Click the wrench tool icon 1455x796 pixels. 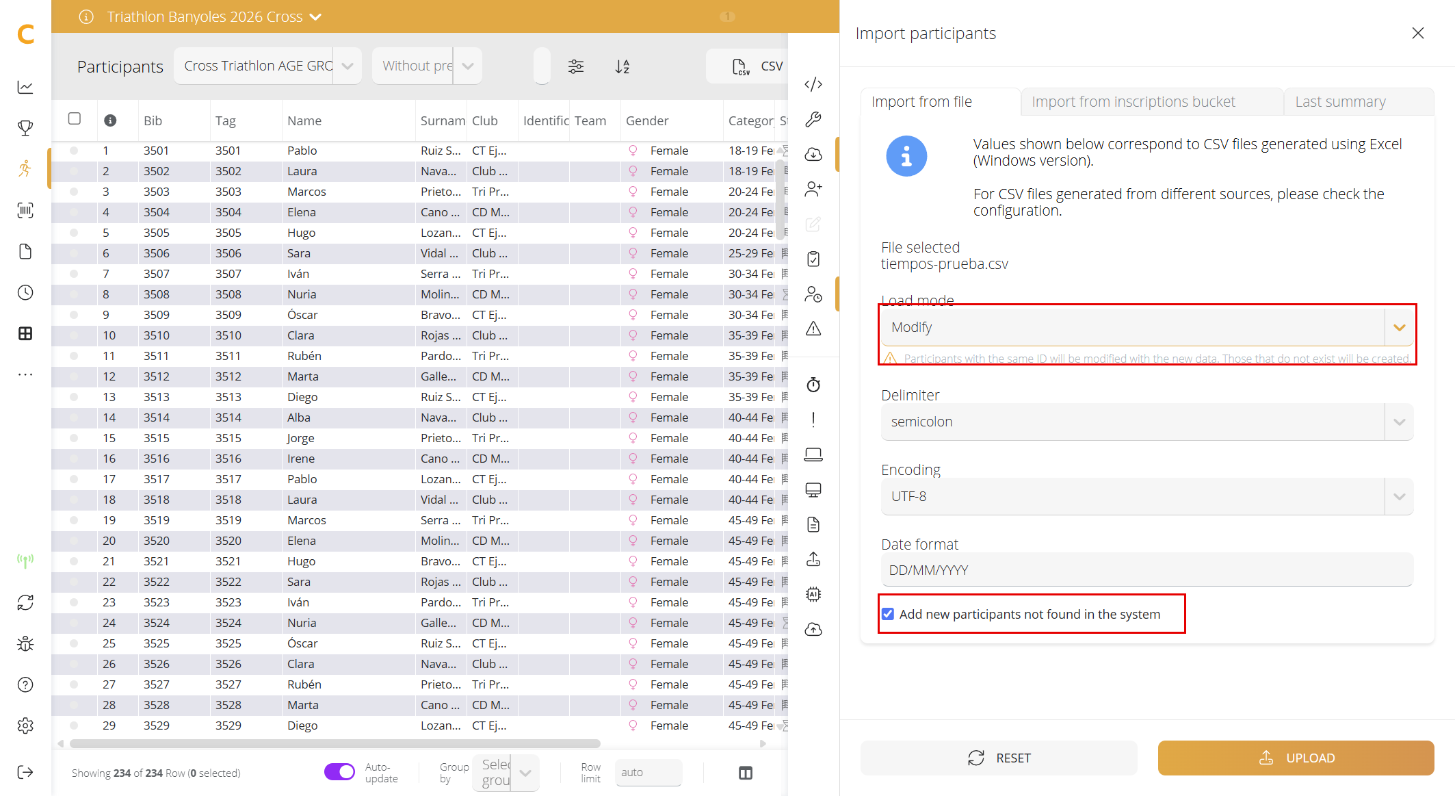pyautogui.click(x=813, y=119)
